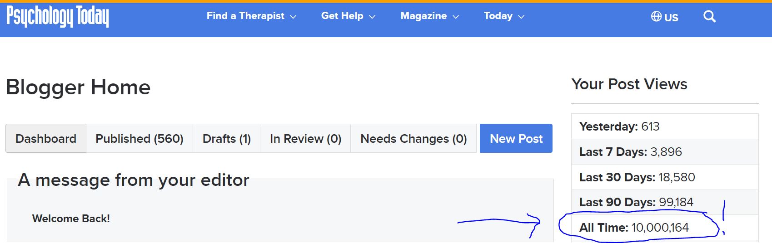
Task: Open the Needs Changes (0) tab
Action: coord(413,138)
